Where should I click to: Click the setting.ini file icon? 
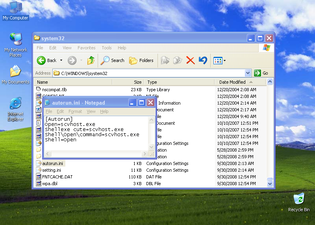click(39, 170)
